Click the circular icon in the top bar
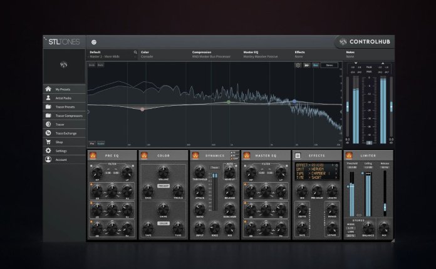The height and width of the screenshot is (269, 436). tap(94, 42)
